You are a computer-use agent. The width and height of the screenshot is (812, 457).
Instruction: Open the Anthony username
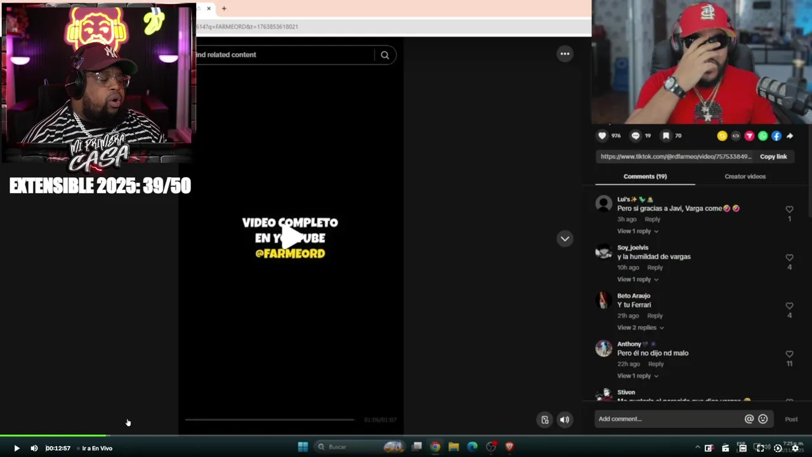(629, 344)
